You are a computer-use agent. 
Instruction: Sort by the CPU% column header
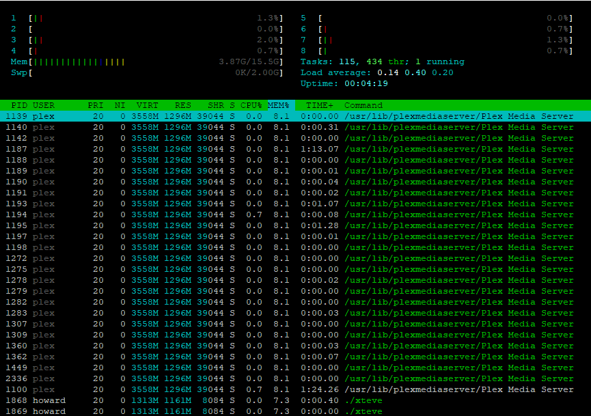tap(251, 105)
